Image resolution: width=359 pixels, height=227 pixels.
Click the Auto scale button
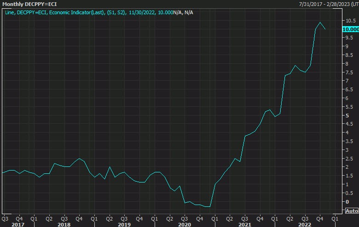click(x=351, y=211)
